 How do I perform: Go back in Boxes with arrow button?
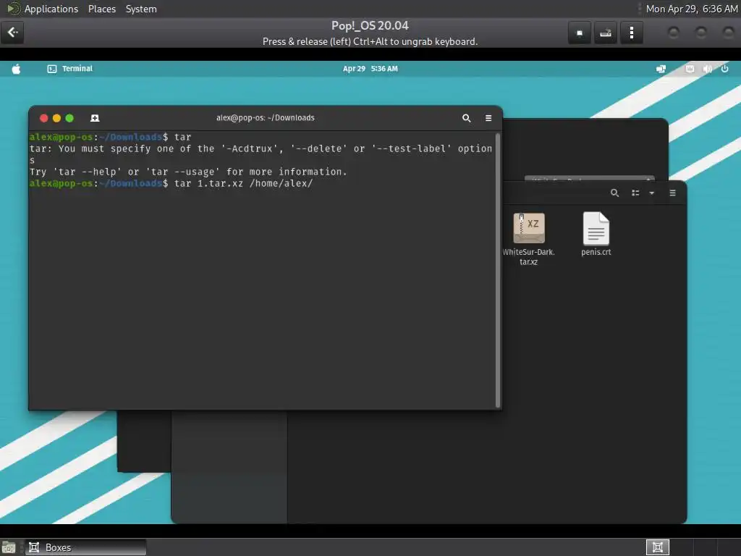pyautogui.click(x=12, y=33)
